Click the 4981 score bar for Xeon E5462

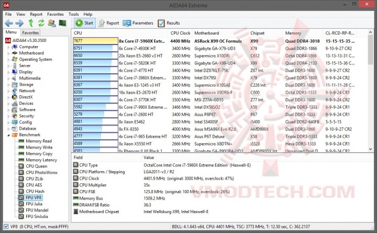[95, 121]
